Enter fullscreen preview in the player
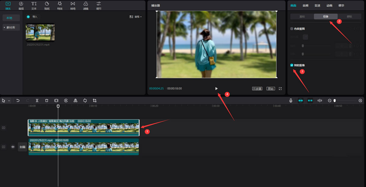Screen dimensions: 366x187 click(280, 88)
